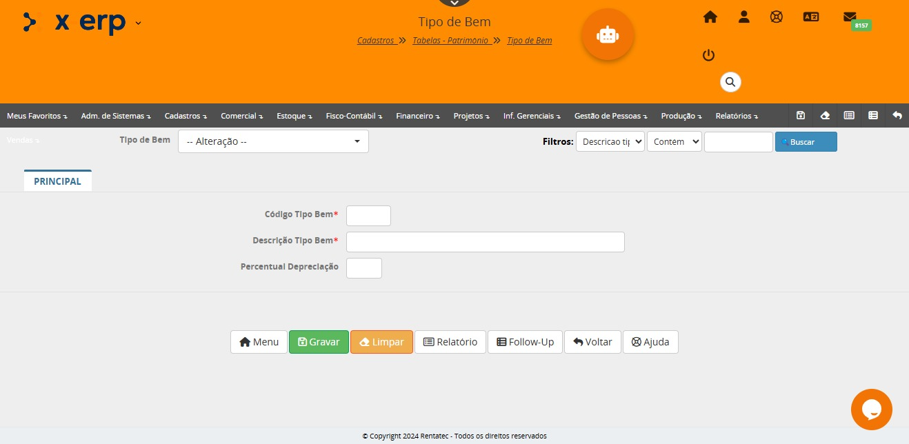The height and width of the screenshot is (444, 909).
Task: Open the Contem filter condition dropdown
Action: [674, 141]
